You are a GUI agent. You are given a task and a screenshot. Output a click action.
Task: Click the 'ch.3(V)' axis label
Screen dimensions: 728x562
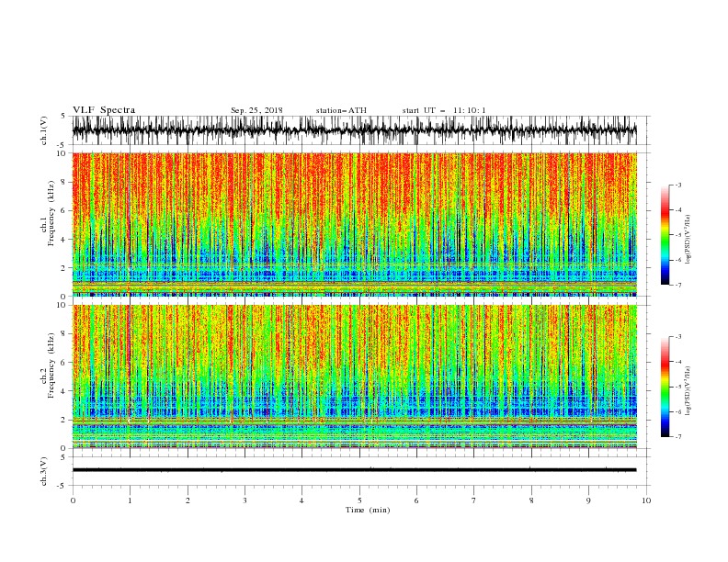click(44, 471)
